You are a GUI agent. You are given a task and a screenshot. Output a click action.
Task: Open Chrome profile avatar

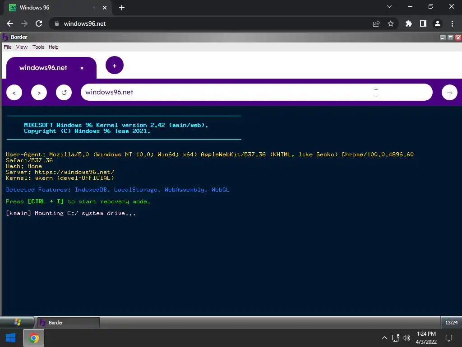pos(438,23)
